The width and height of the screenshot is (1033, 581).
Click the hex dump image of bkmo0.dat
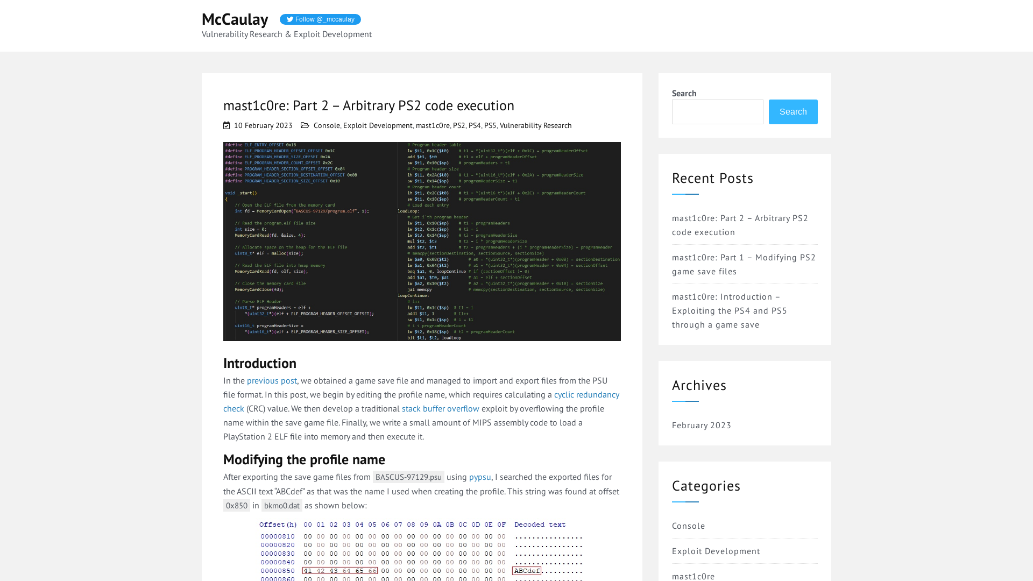click(422, 550)
